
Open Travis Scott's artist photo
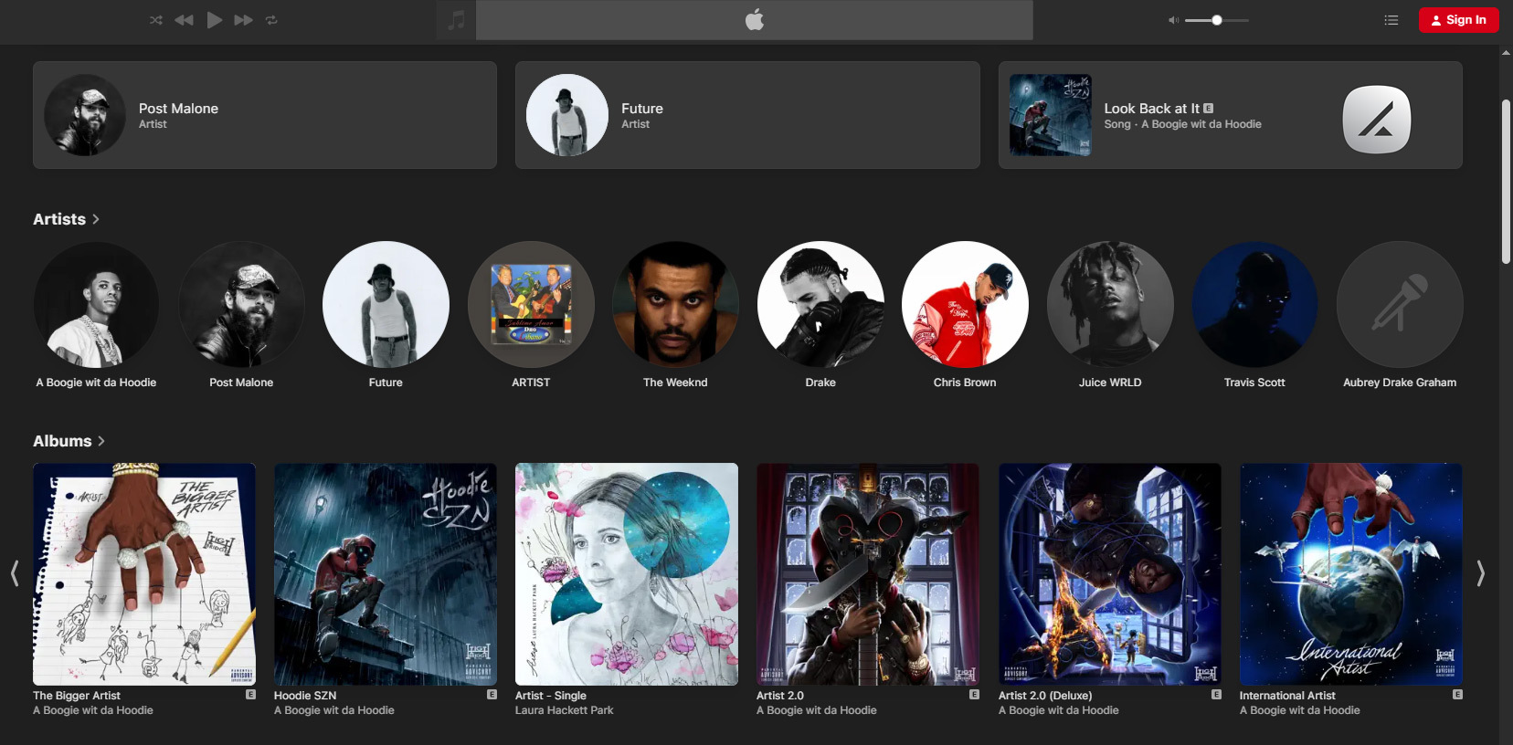point(1254,304)
